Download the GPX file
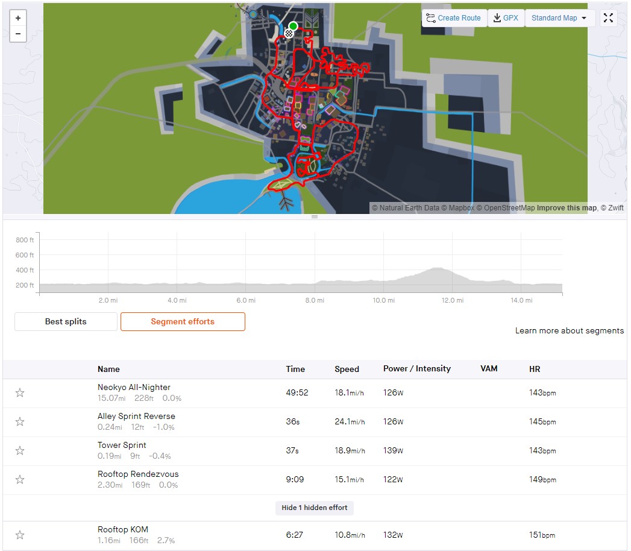Image resolution: width=631 pixels, height=551 pixels. tap(506, 18)
